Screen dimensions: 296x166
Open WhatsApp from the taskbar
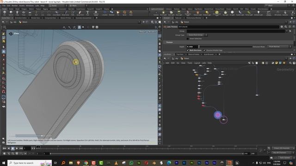(131, 163)
